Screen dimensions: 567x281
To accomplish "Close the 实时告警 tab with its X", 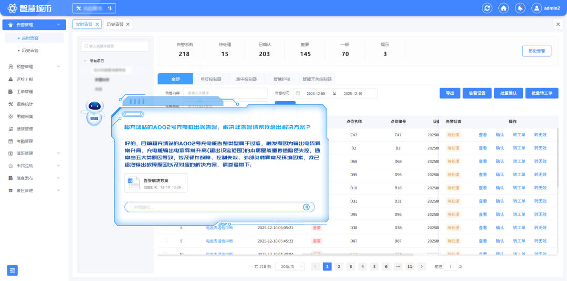I will point(97,24).
